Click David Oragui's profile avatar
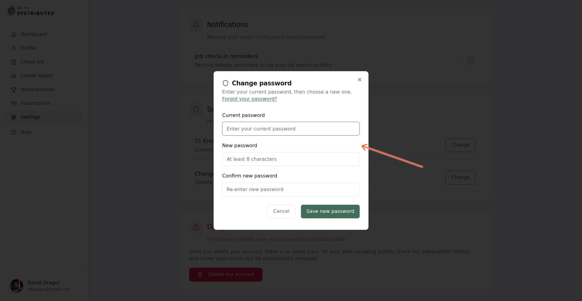This screenshot has width=582, height=301. pos(16,286)
